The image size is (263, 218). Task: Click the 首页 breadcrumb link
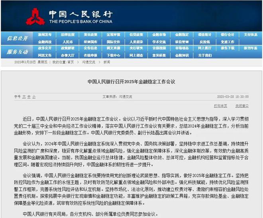coord(71,62)
